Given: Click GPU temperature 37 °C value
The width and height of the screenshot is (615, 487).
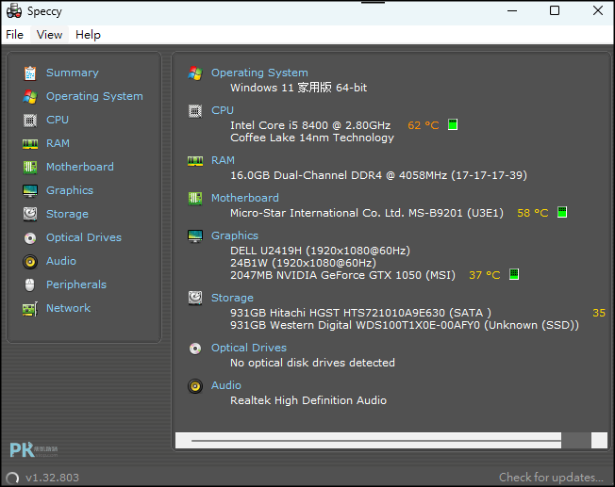Looking at the screenshot, I should 485,275.
